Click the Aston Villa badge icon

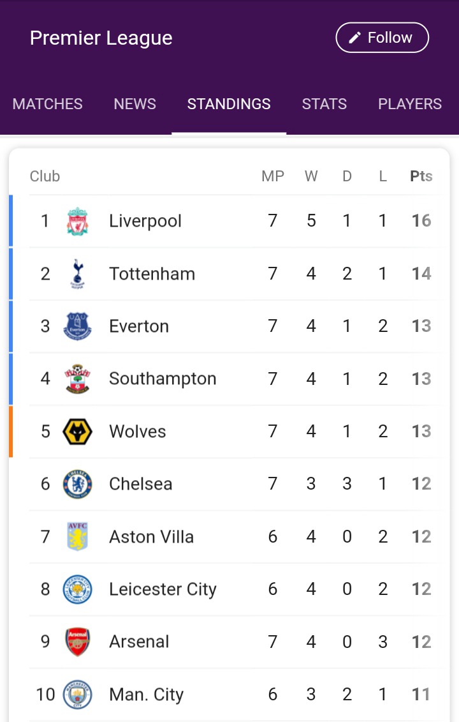(x=78, y=537)
